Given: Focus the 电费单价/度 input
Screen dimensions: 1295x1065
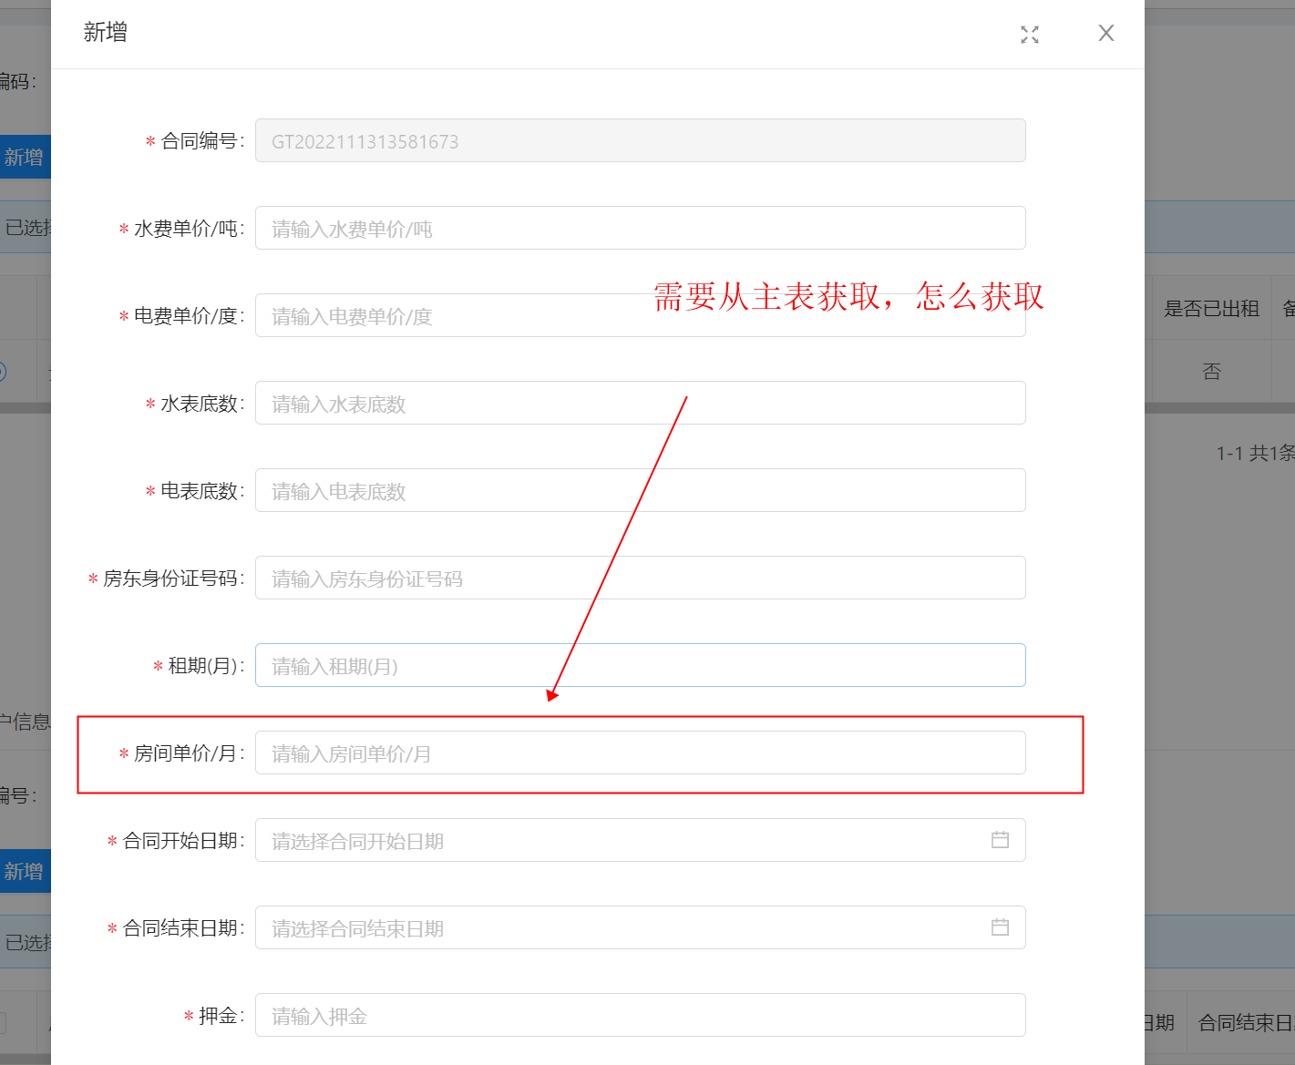Looking at the screenshot, I should 640,315.
